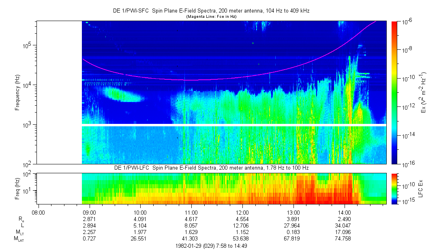Click the 11:00 time tick label
439x251 pixels.
(191, 213)
